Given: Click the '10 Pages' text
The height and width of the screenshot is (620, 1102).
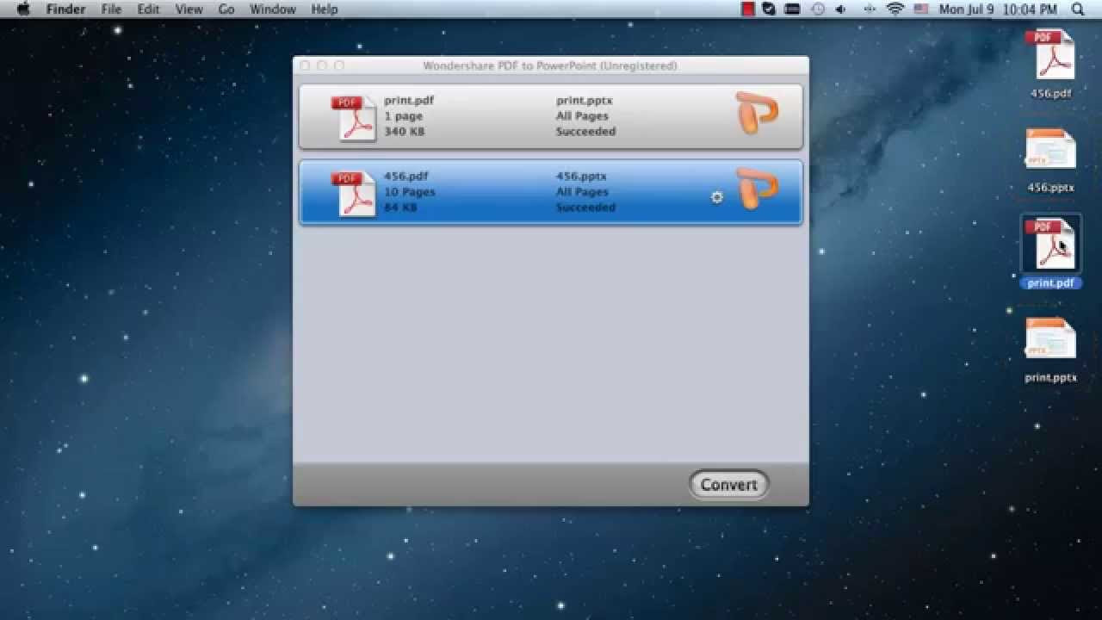Looking at the screenshot, I should click(409, 192).
